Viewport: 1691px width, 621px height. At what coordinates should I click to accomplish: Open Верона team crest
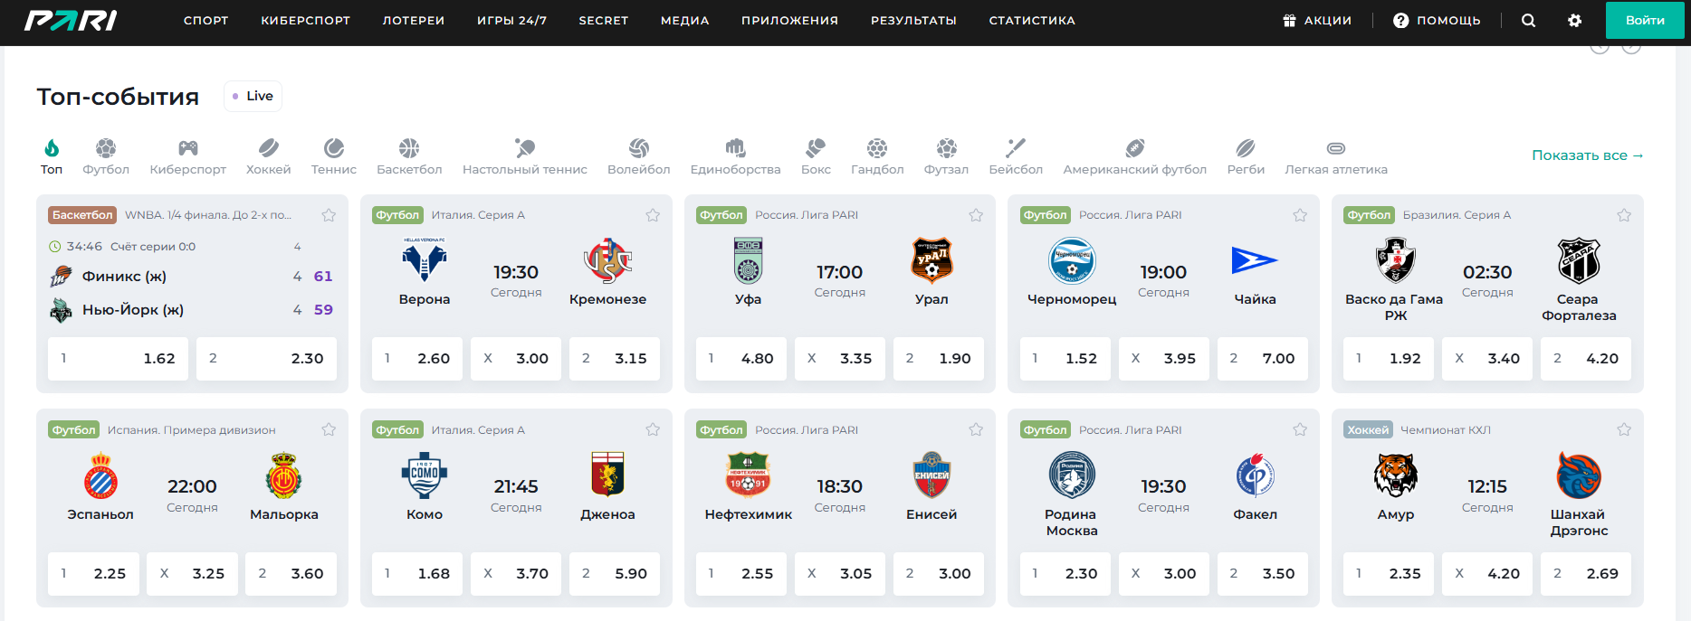[x=424, y=260]
